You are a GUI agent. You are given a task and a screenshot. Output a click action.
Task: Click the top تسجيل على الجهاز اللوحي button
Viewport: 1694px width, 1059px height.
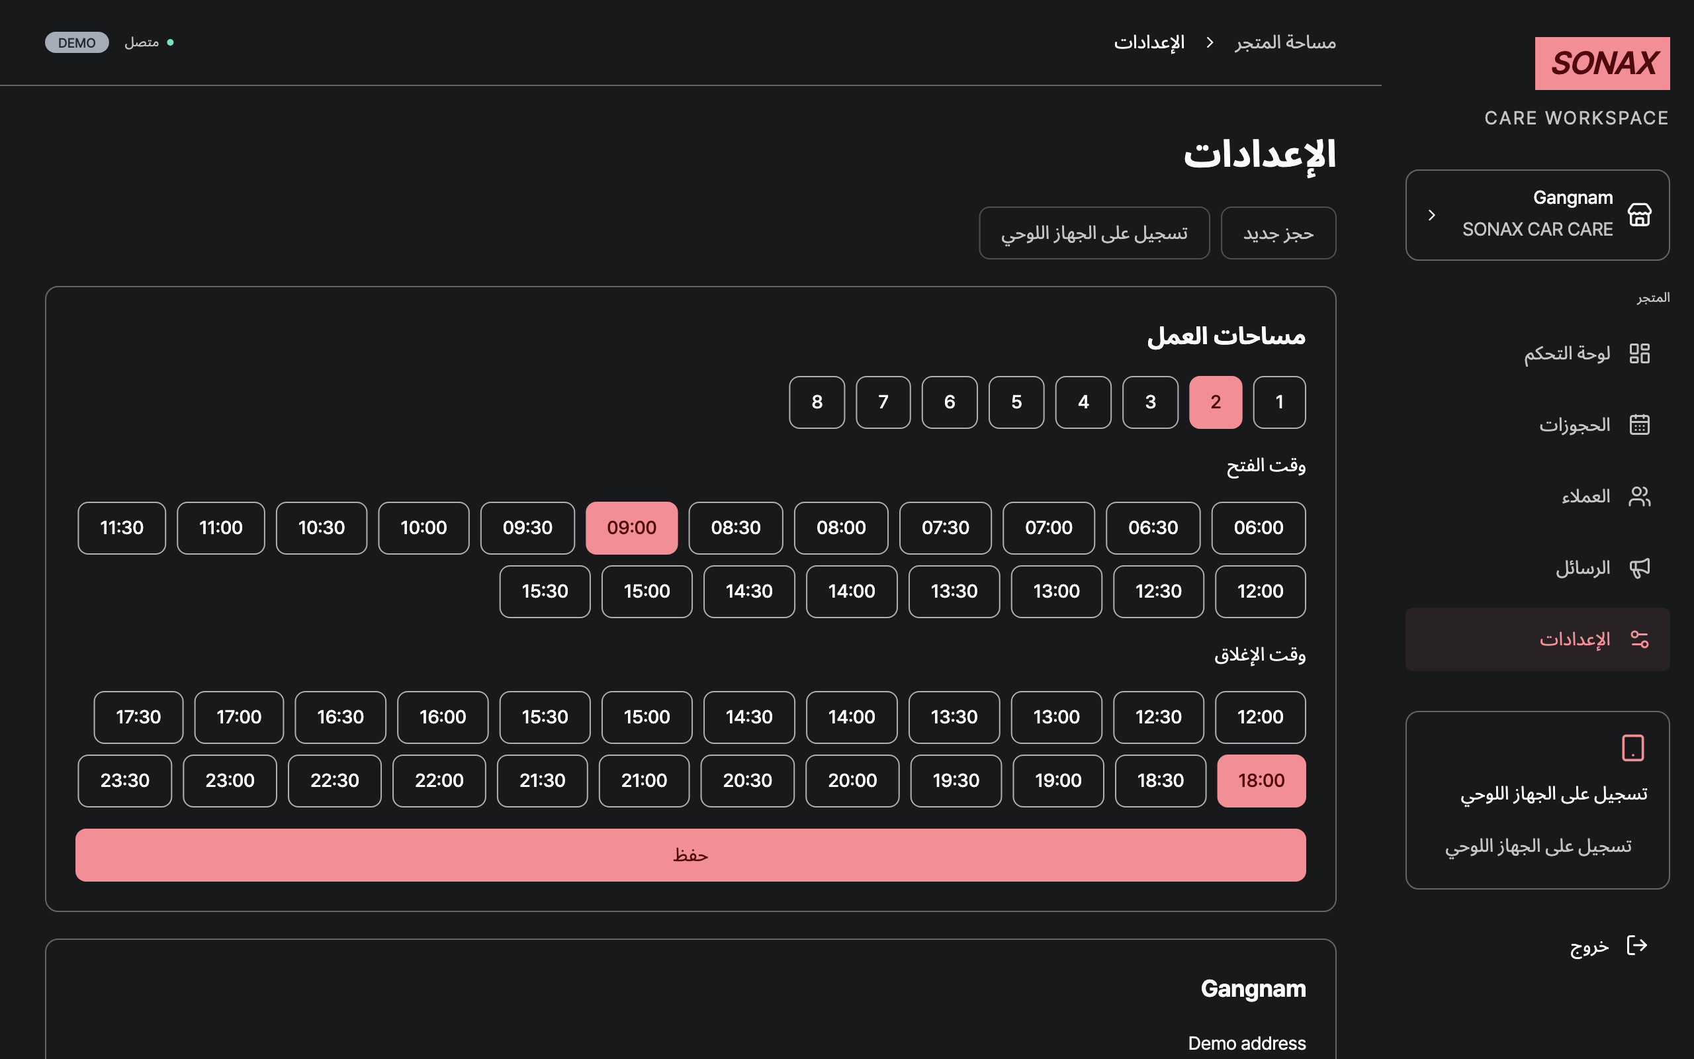click(x=1094, y=233)
